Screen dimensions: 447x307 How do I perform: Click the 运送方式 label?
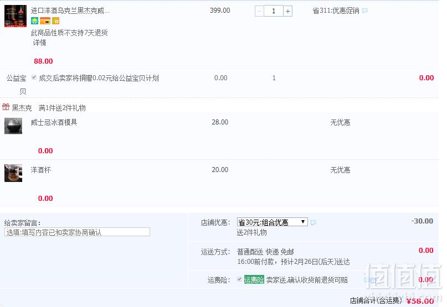215,252
